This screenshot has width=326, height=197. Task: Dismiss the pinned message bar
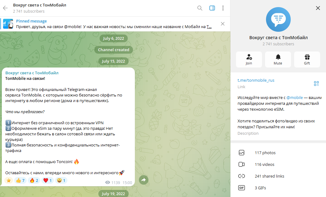tap(223, 24)
